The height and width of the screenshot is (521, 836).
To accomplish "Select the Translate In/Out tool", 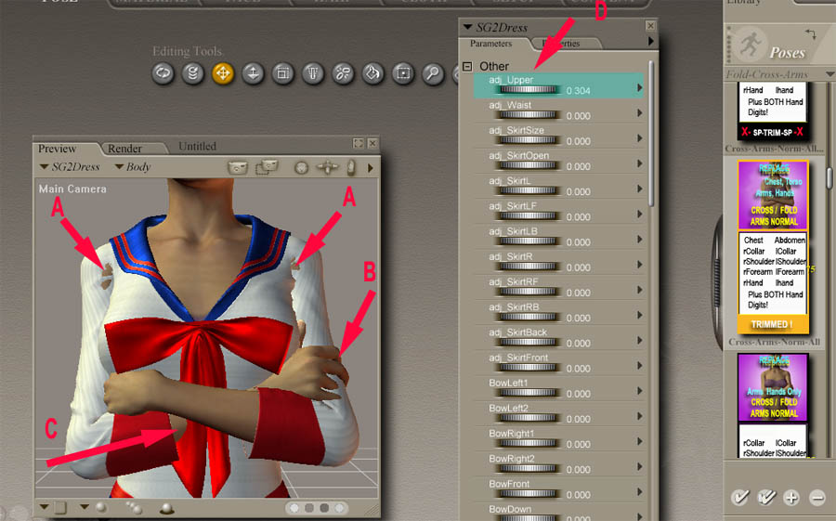I will (x=254, y=73).
